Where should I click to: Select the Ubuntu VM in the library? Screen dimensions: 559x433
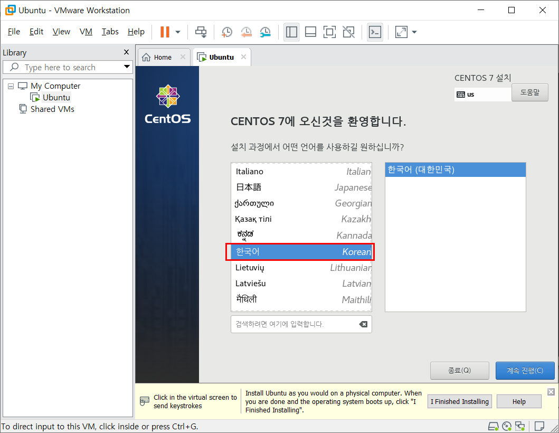[x=56, y=97]
